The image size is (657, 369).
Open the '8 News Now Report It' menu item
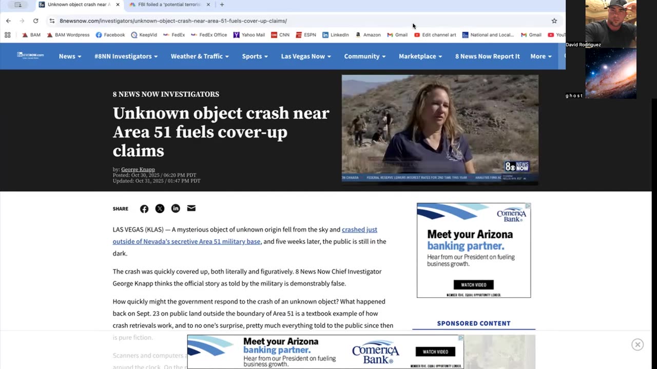coord(487,56)
